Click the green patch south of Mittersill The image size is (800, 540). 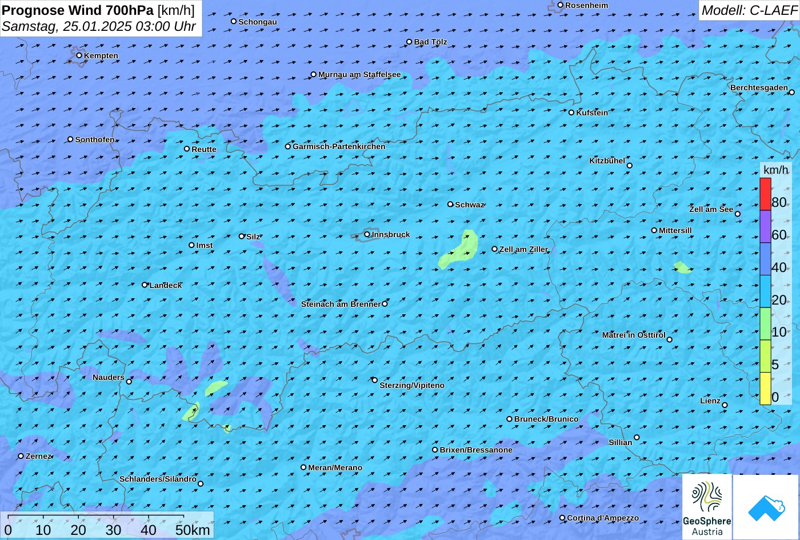[682, 267]
